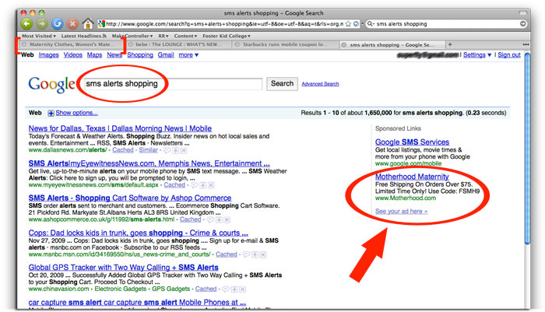Promote the dallasnews result with up-arrow icon
This screenshot has width=545, height=312.
175,150
